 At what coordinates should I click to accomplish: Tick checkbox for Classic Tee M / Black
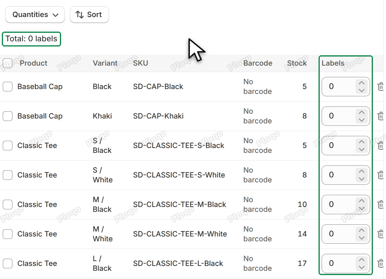[8, 205]
